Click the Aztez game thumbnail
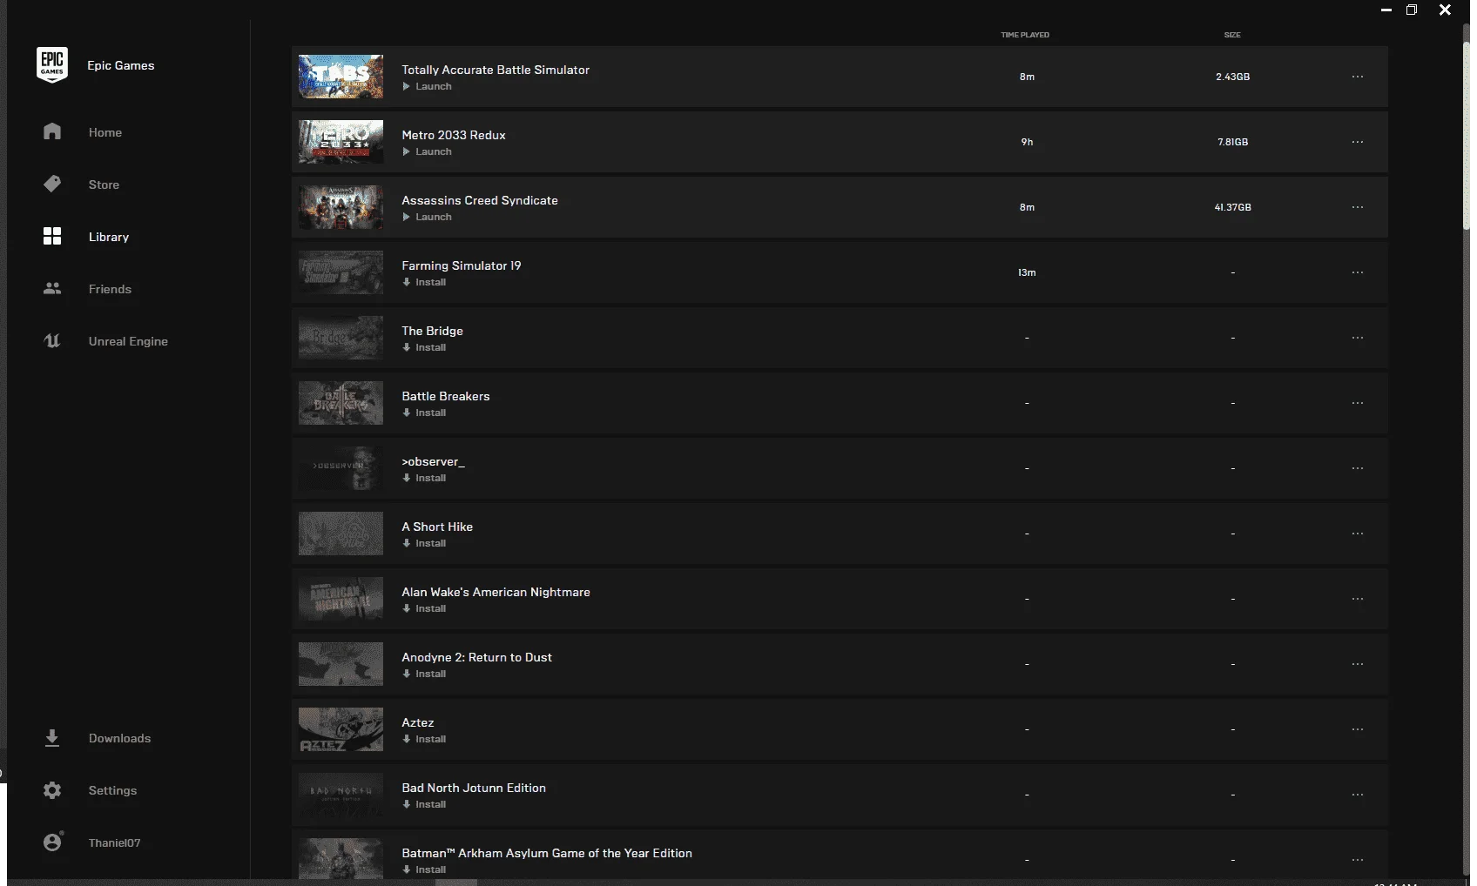 [x=341, y=729]
